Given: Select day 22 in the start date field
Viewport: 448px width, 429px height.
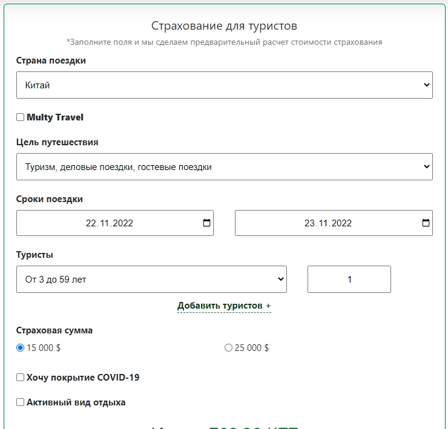Looking at the screenshot, I should click(91, 223).
